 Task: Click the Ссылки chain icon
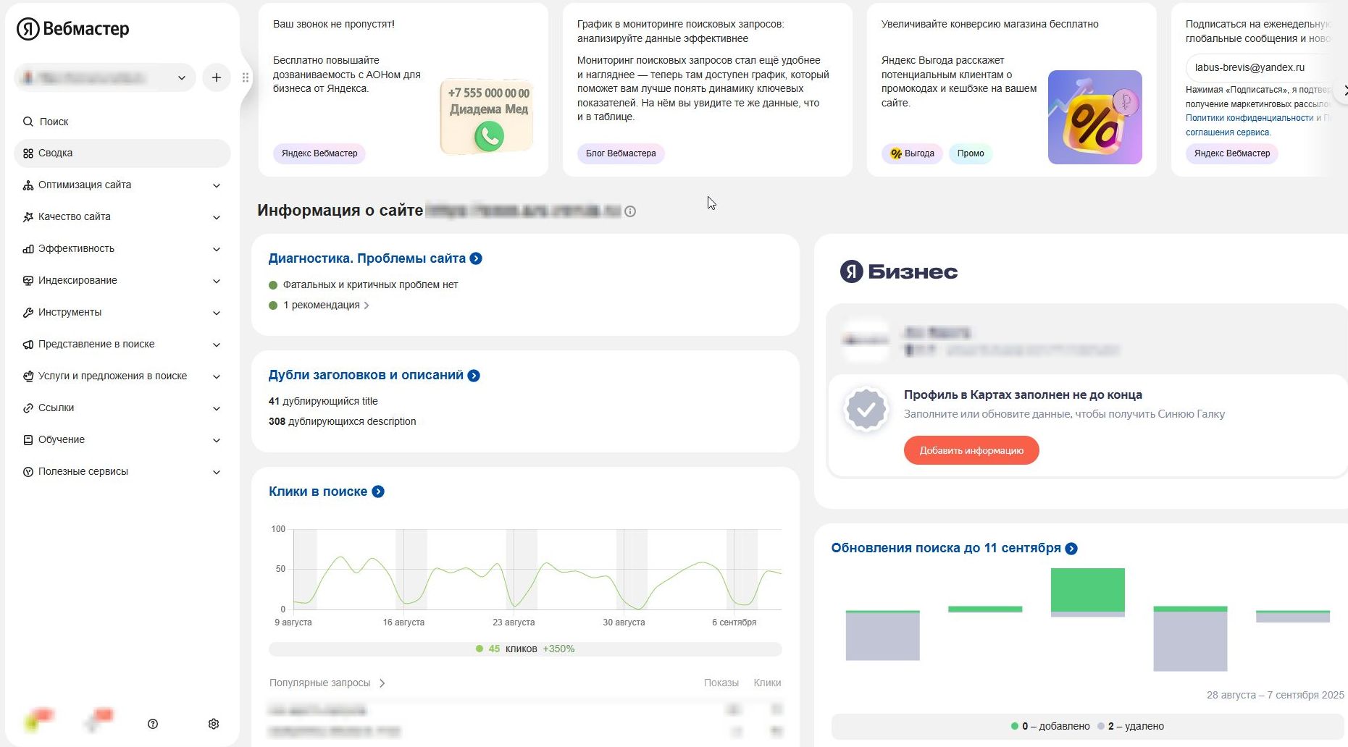(x=28, y=408)
